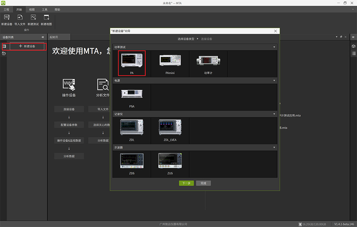Collapse the 功率测试 section

click(274, 47)
